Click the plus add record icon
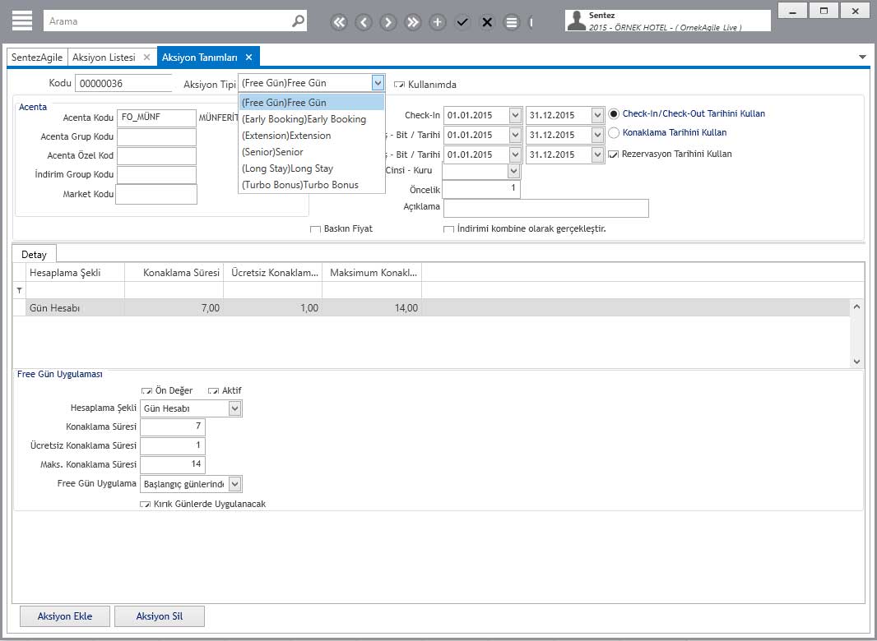Viewport: 877px width, 641px height. pos(438,22)
